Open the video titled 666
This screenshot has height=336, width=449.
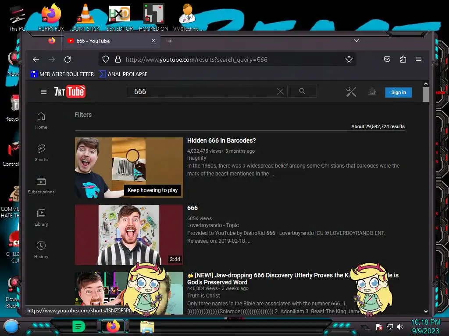tap(192, 208)
